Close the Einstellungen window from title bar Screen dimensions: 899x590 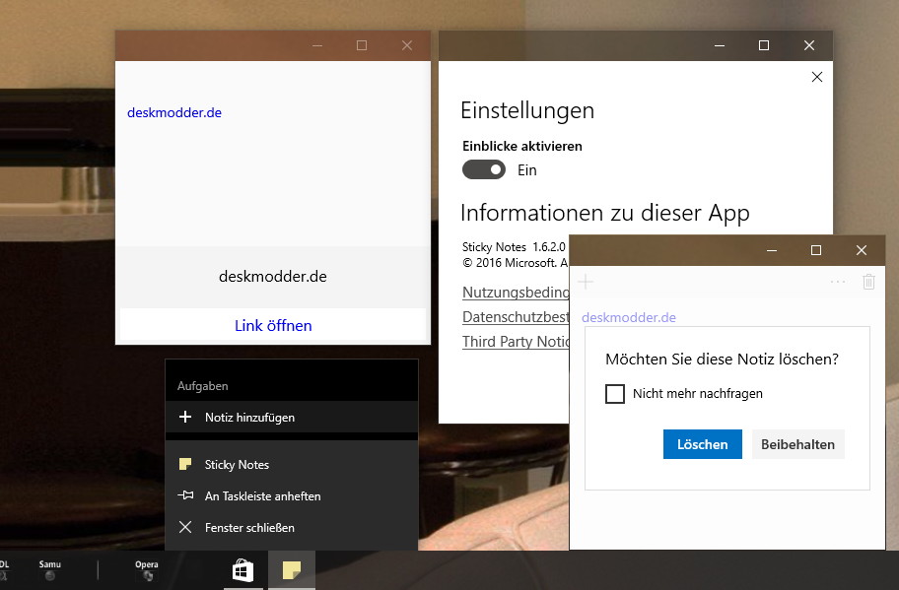click(809, 45)
